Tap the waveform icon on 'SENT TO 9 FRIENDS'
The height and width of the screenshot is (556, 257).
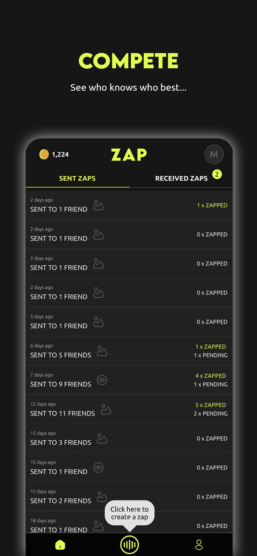pyautogui.click(x=102, y=380)
